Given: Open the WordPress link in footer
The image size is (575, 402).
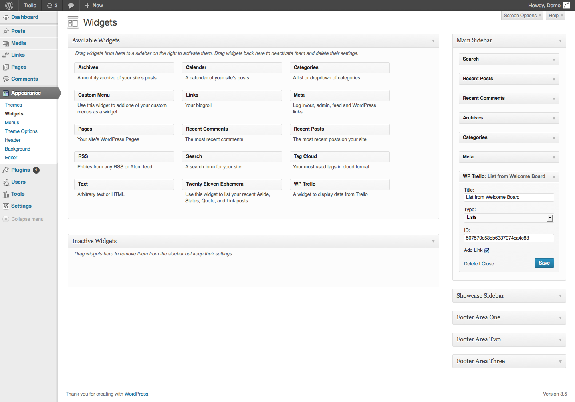Looking at the screenshot, I should 136,394.
